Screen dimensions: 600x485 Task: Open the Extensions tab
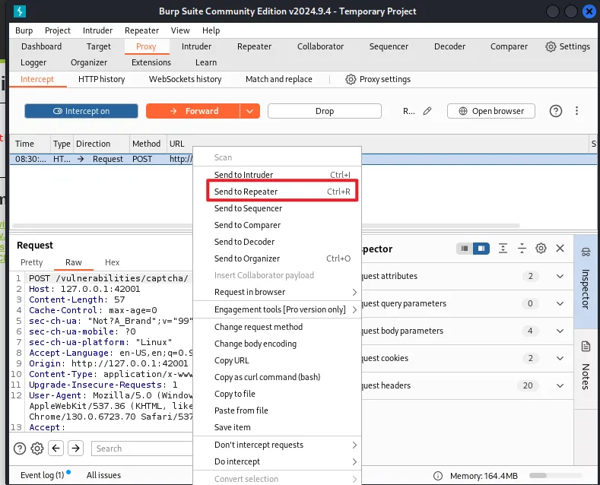coord(151,62)
